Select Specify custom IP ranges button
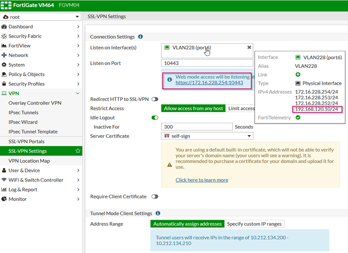Screen dimensions: 348x253 (x=254, y=224)
